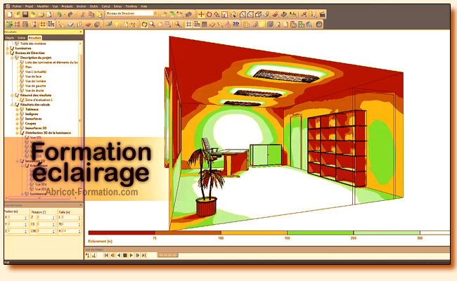
Task: Click the 3D view icon
Action: [x=236, y=25]
